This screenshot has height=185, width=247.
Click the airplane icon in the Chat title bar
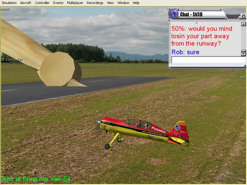(174, 14)
